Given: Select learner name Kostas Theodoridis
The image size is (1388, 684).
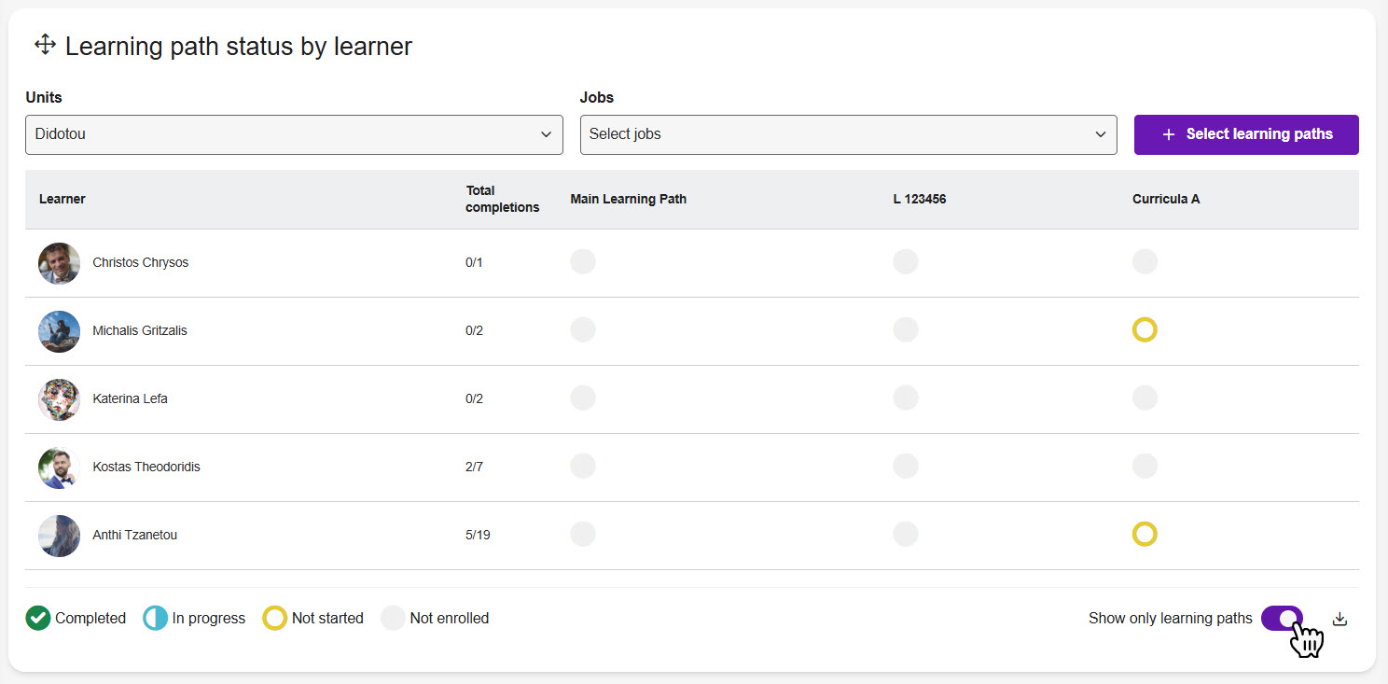Looking at the screenshot, I should (x=146, y=467).
